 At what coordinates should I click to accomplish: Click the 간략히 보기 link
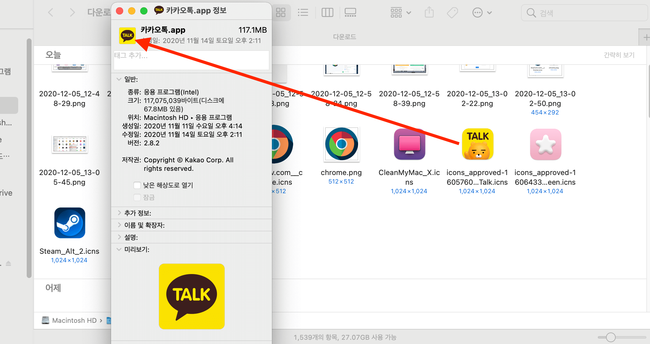coord(619,55)
